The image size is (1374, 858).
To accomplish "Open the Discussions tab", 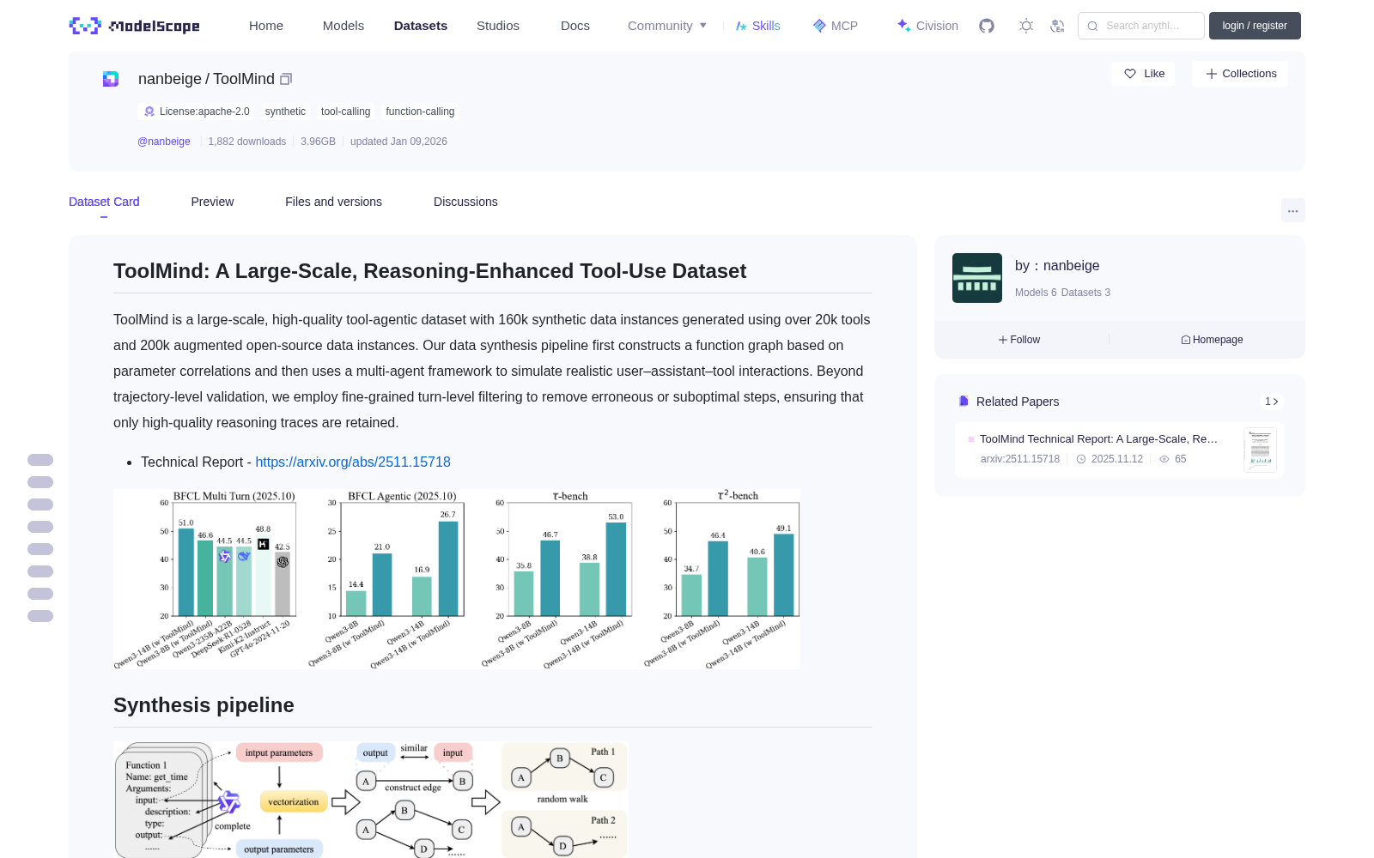I will pyautogui.click(x=465, y=202).
